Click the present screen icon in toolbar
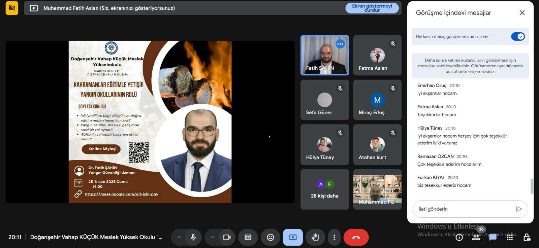The height and width of the screenshot is (248, 539). coord(293,237)
